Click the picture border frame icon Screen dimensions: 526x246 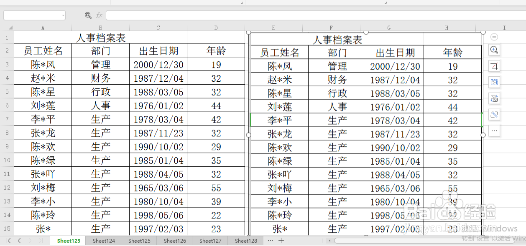coord(494,83)
